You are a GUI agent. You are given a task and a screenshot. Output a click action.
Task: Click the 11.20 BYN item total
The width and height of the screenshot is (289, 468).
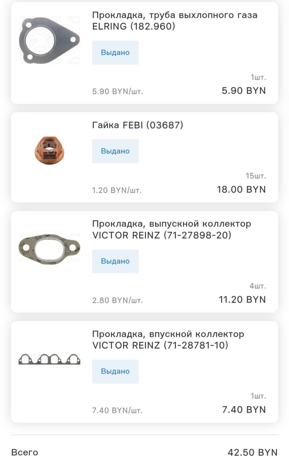242,300
